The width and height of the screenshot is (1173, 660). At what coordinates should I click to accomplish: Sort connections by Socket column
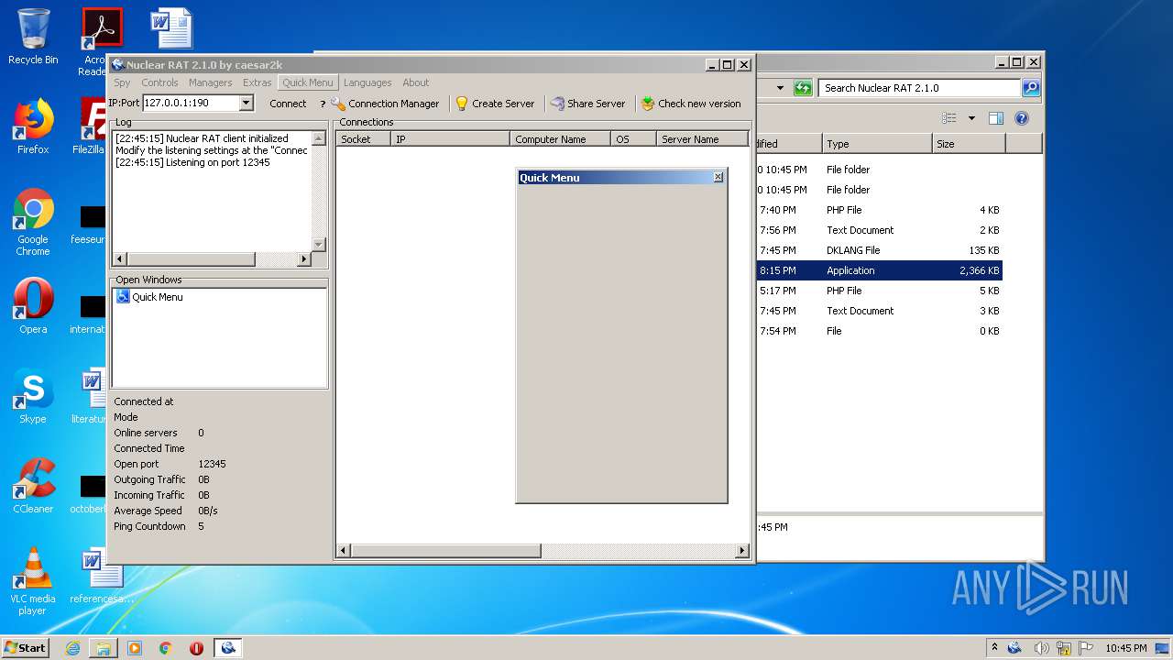(363, 139)
